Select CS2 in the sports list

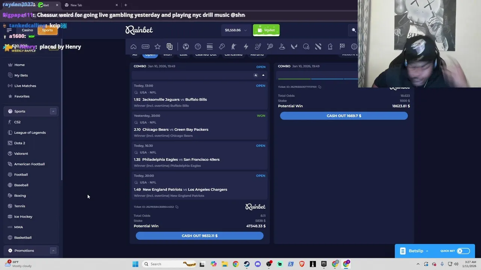pyautogui.click(x=17, y=122)
